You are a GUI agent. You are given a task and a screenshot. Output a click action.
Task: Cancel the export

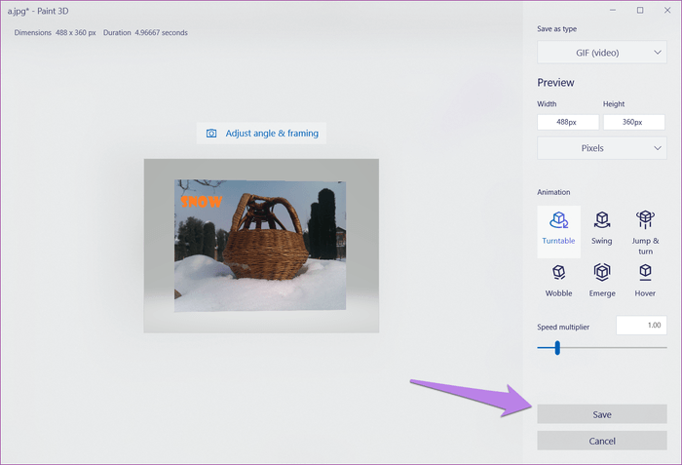(601, 441)
